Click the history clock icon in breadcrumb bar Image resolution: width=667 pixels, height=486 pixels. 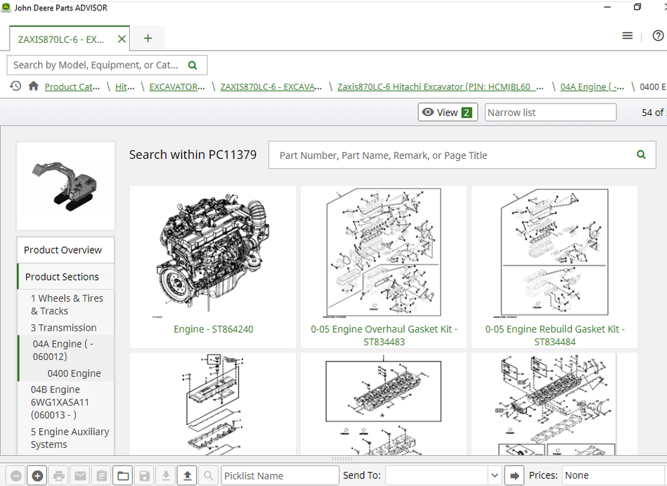pyautogui.click(x=15, y=86)
